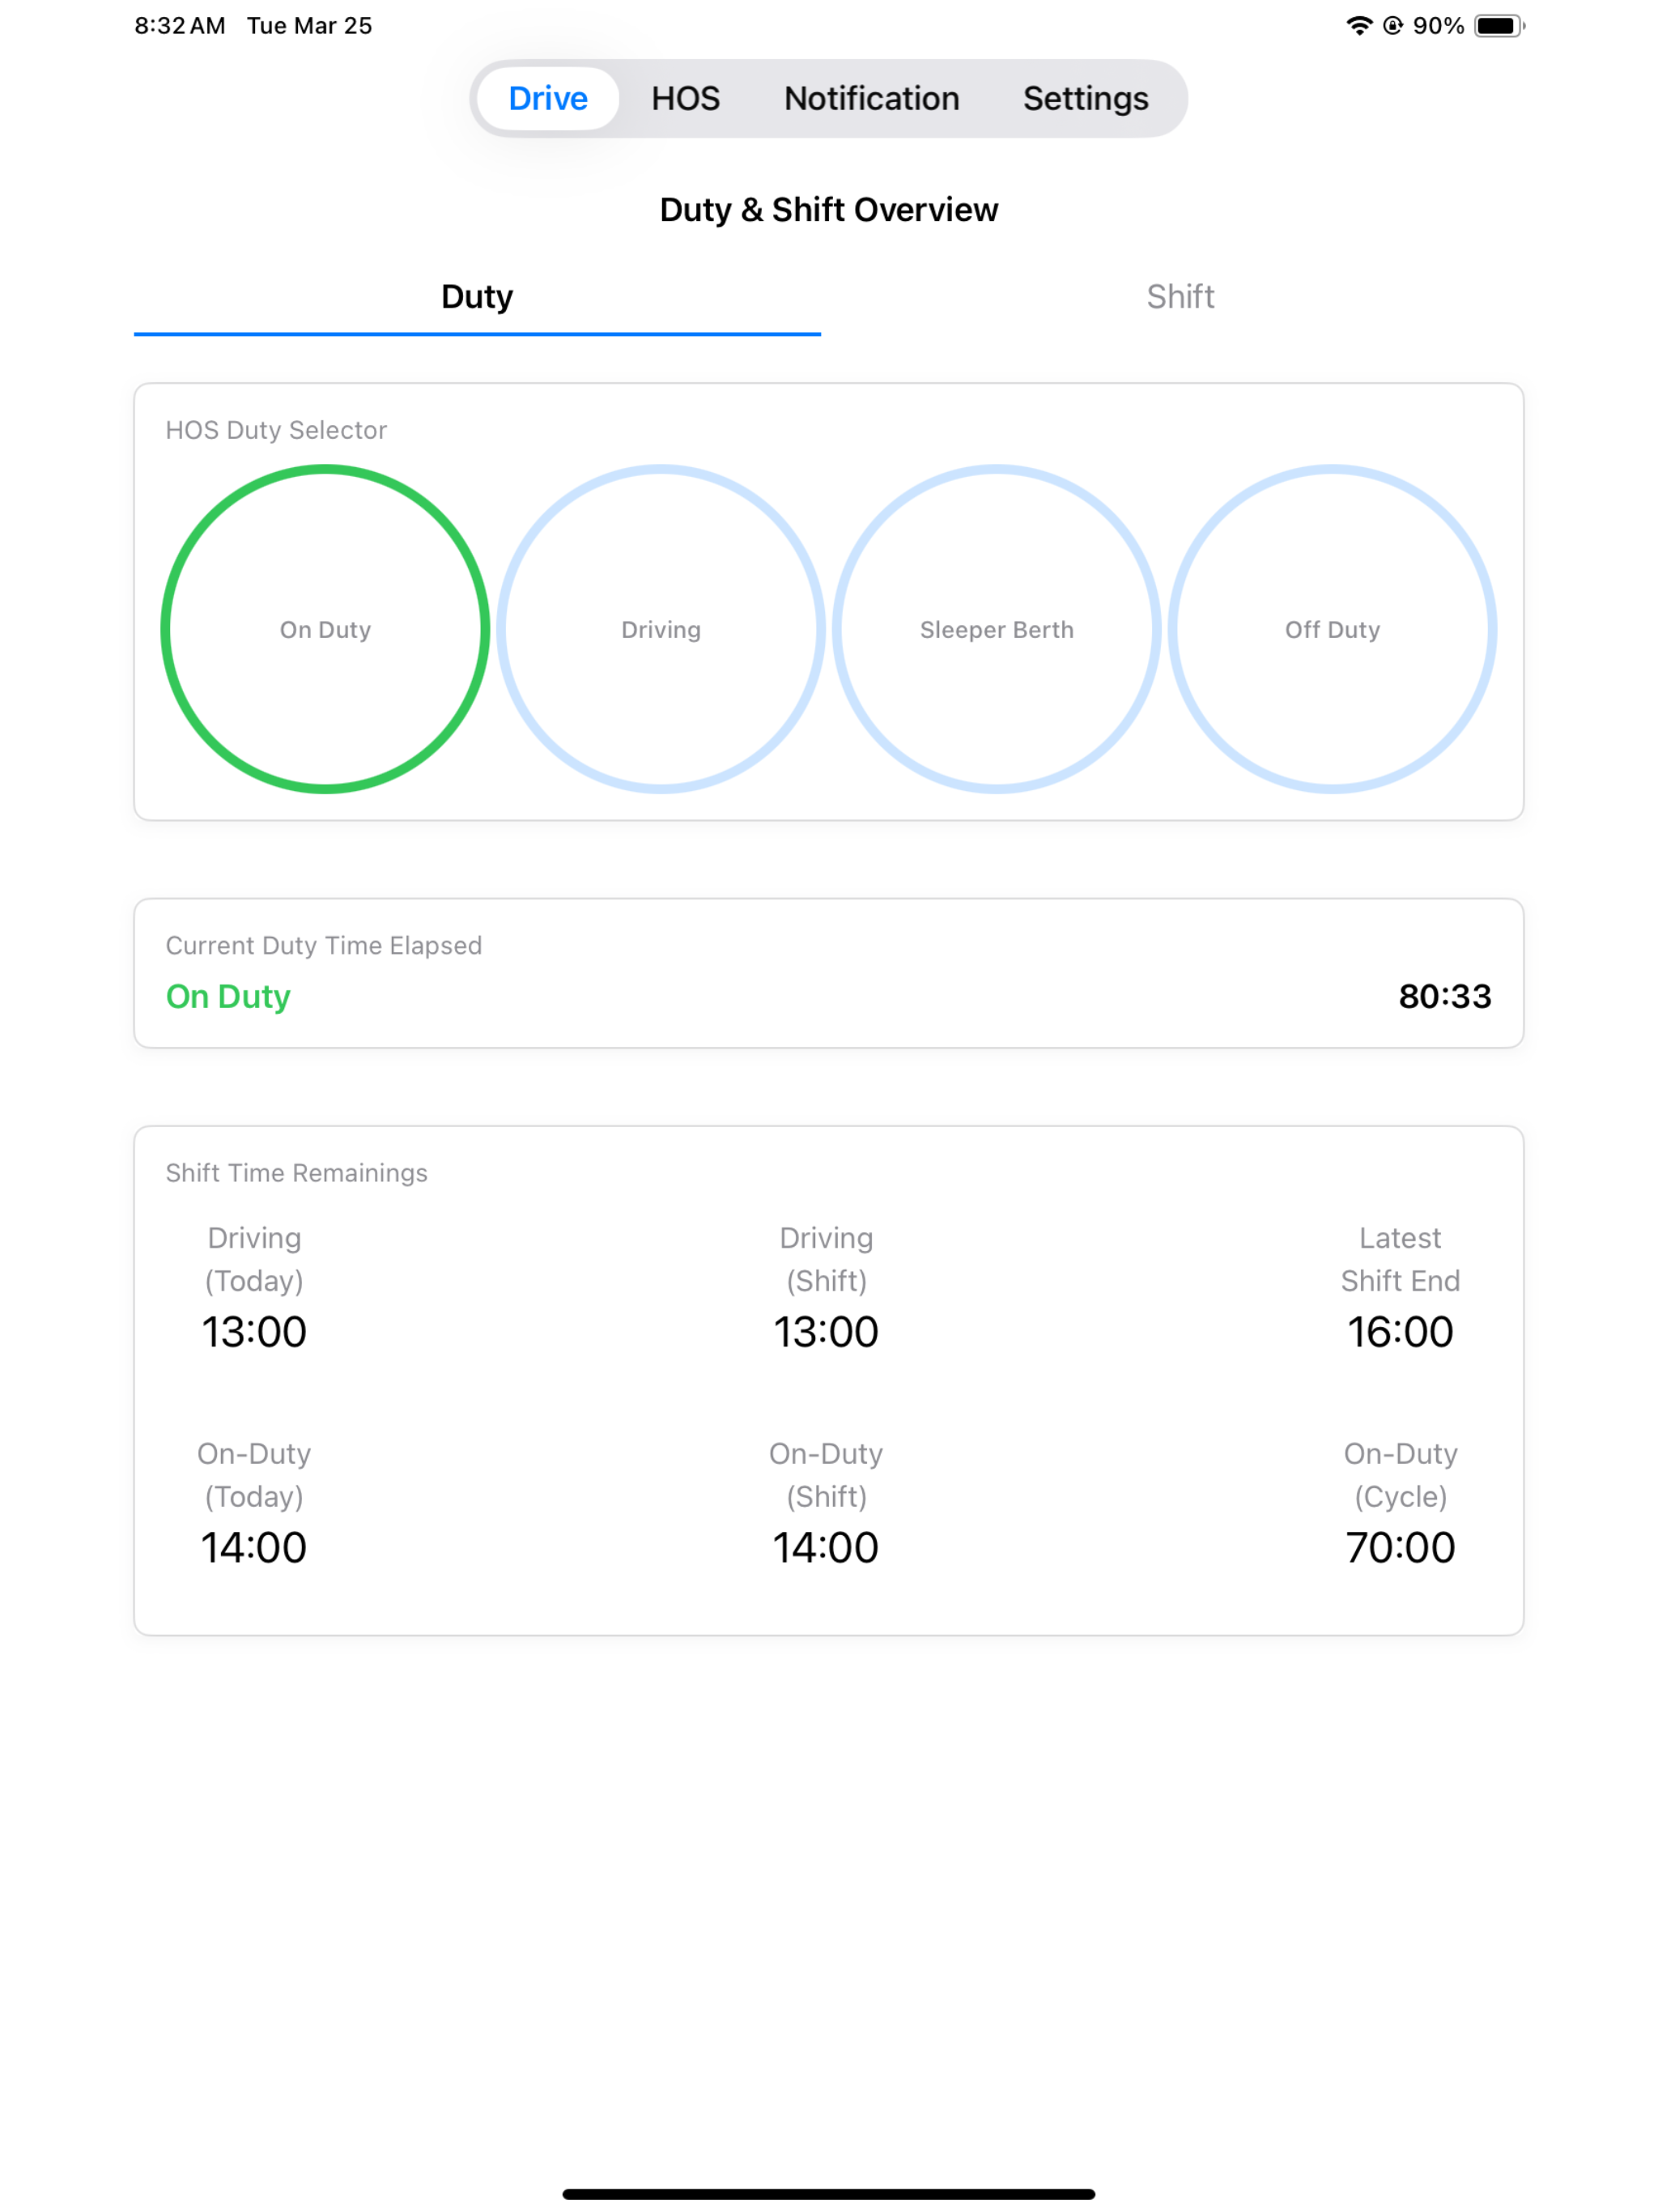1658x2212 pixels.
Task: Open the HOS tab
Action: point(685,98)
